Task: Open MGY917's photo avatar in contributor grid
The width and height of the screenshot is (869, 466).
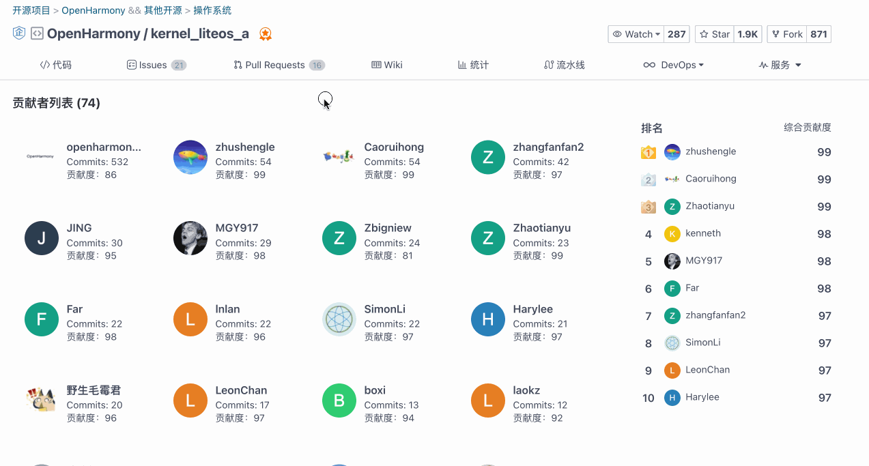Action: coord(190,239)
